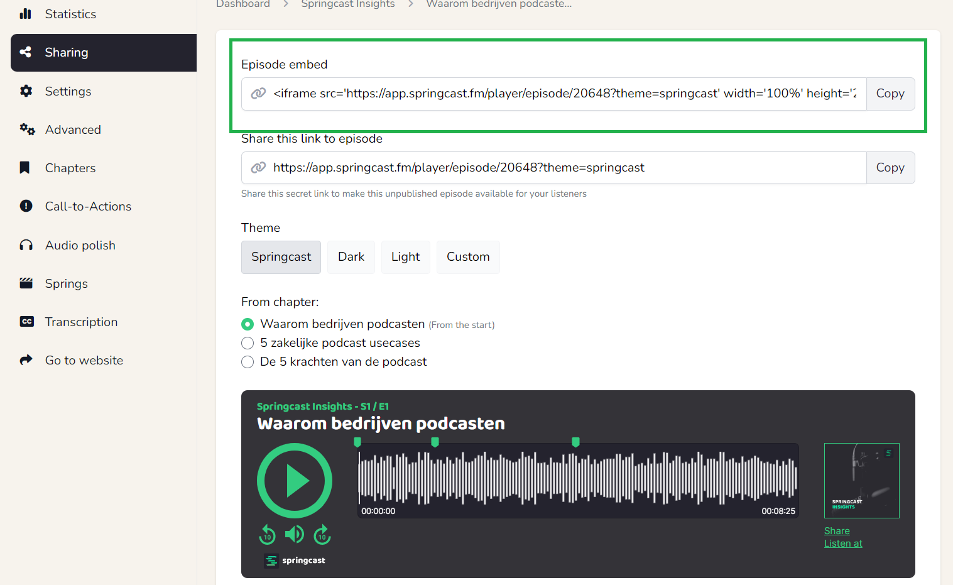Click the 00:00:00 current time label
The height and width of the screenshot is (585, 953).
(x=378, y=511)
